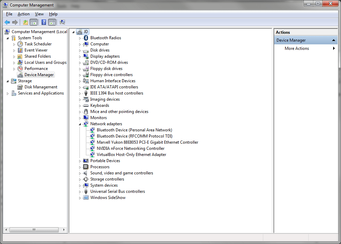This screenshot has width=341, height=244.
Task: Click the Back arrow toolbar icon
Action: (7, 22)
